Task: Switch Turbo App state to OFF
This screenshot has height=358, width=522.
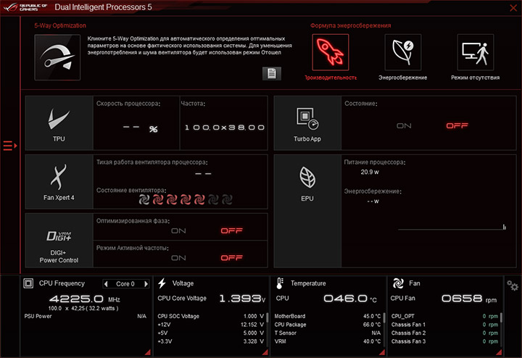Action: point(457,126)
